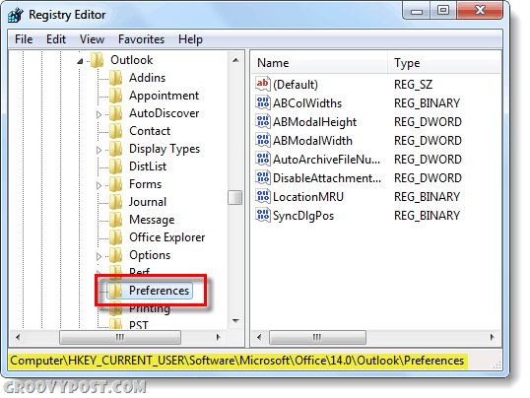Click the Name column header

(319, 63)
